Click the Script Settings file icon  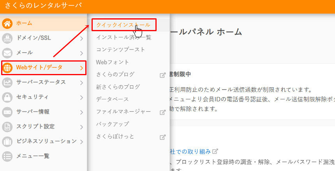click(7, 127)
